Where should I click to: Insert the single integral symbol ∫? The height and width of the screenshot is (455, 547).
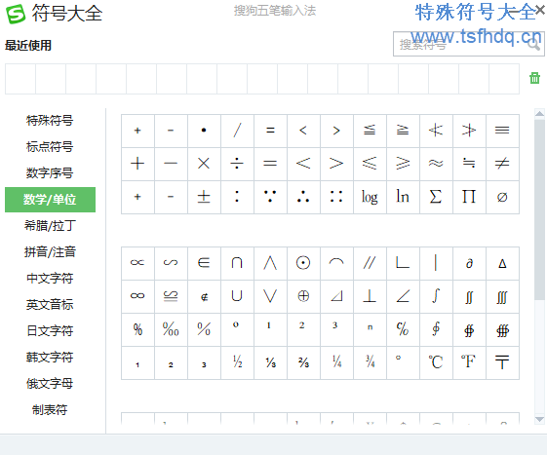pyautogui.click(x=436, y=296)
